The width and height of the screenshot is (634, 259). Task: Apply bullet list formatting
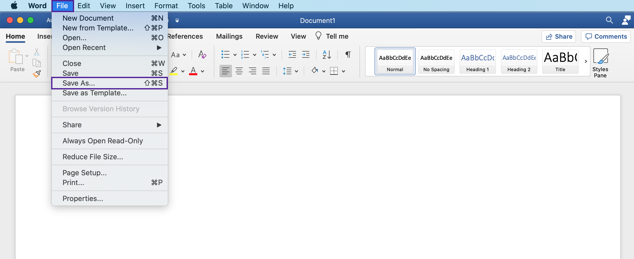225,55
